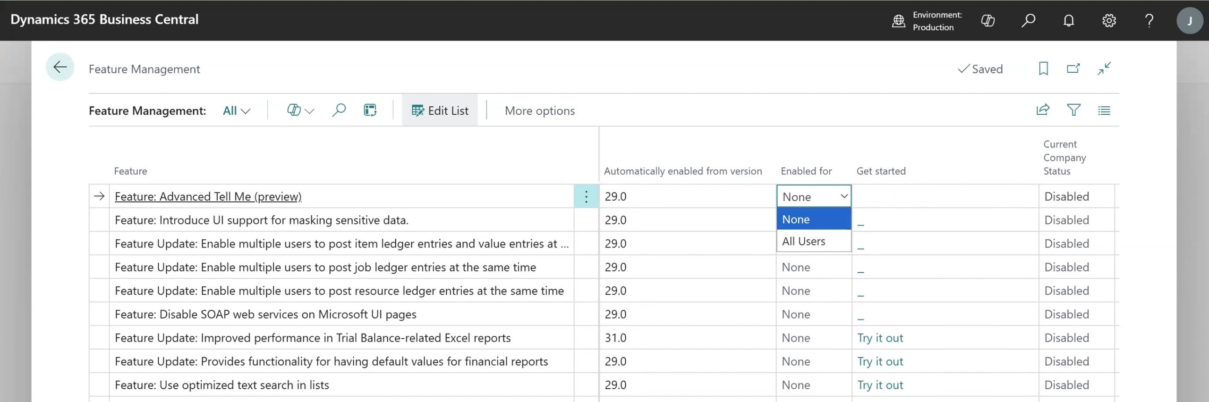Screen dimensions: 1209x402
Task: Open the All view selector dropdown
Action: 236,111
